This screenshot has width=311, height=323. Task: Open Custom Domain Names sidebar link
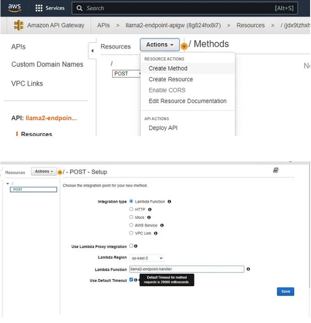coord(47,64)
